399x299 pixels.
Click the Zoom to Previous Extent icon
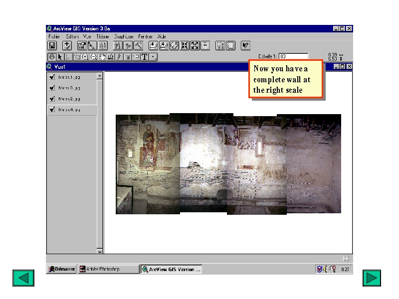tap(205, 46)
